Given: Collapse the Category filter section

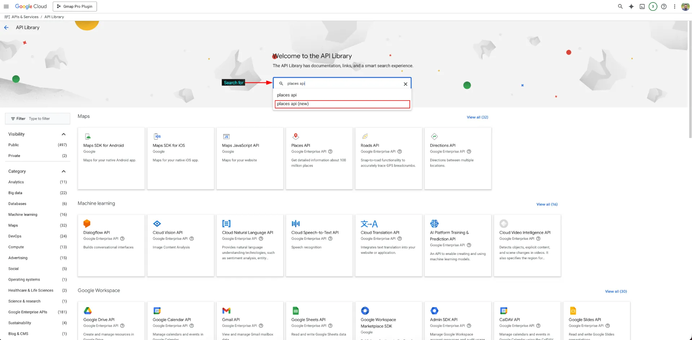Looking at the screenshot, I should tap(63, 171).
